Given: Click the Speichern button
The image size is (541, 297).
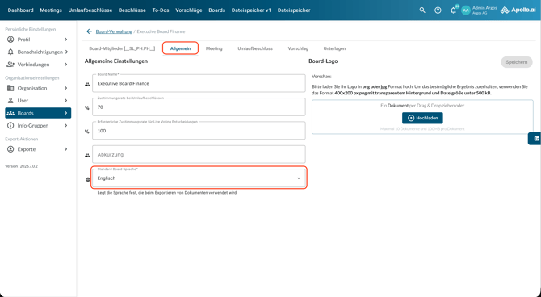Looking at the screenshot, I should pos(517,62).
